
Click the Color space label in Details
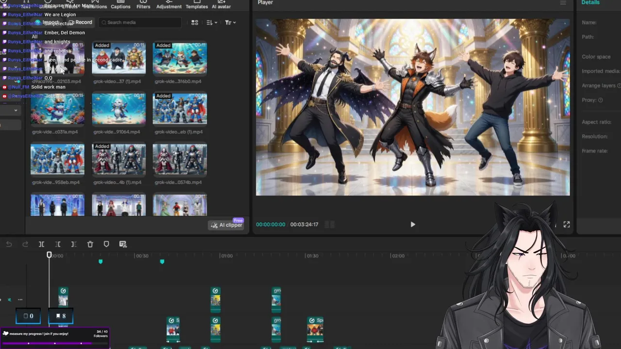pos(596,57)
